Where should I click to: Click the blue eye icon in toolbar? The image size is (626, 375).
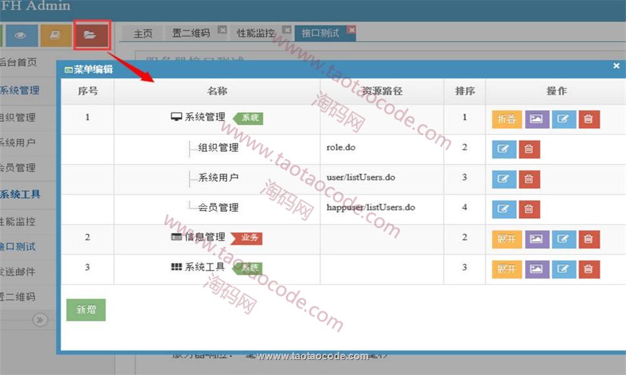(21, 36)
